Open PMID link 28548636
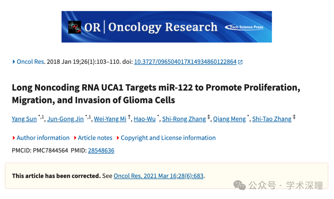 pyautogui.click(x=101, y=150)
